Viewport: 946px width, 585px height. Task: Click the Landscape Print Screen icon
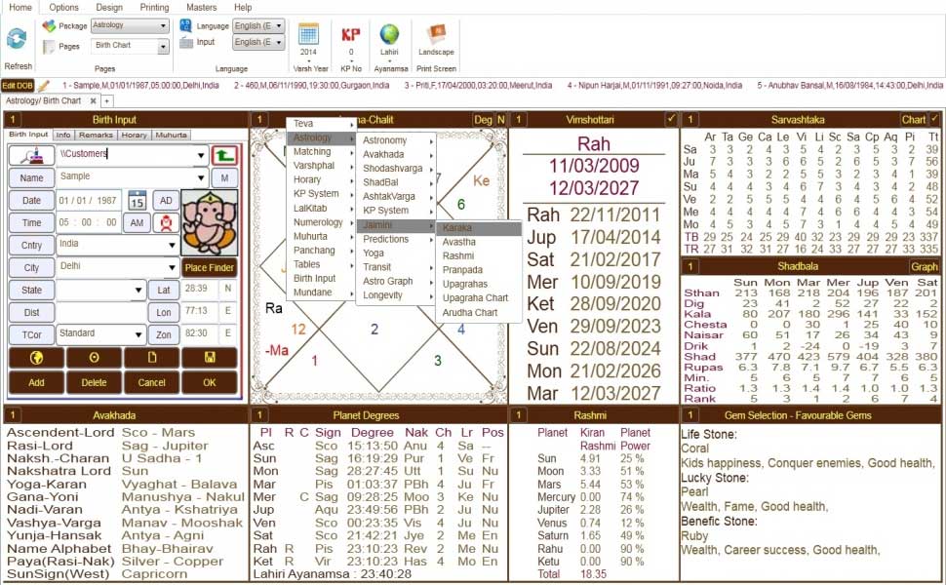[436, 34]
